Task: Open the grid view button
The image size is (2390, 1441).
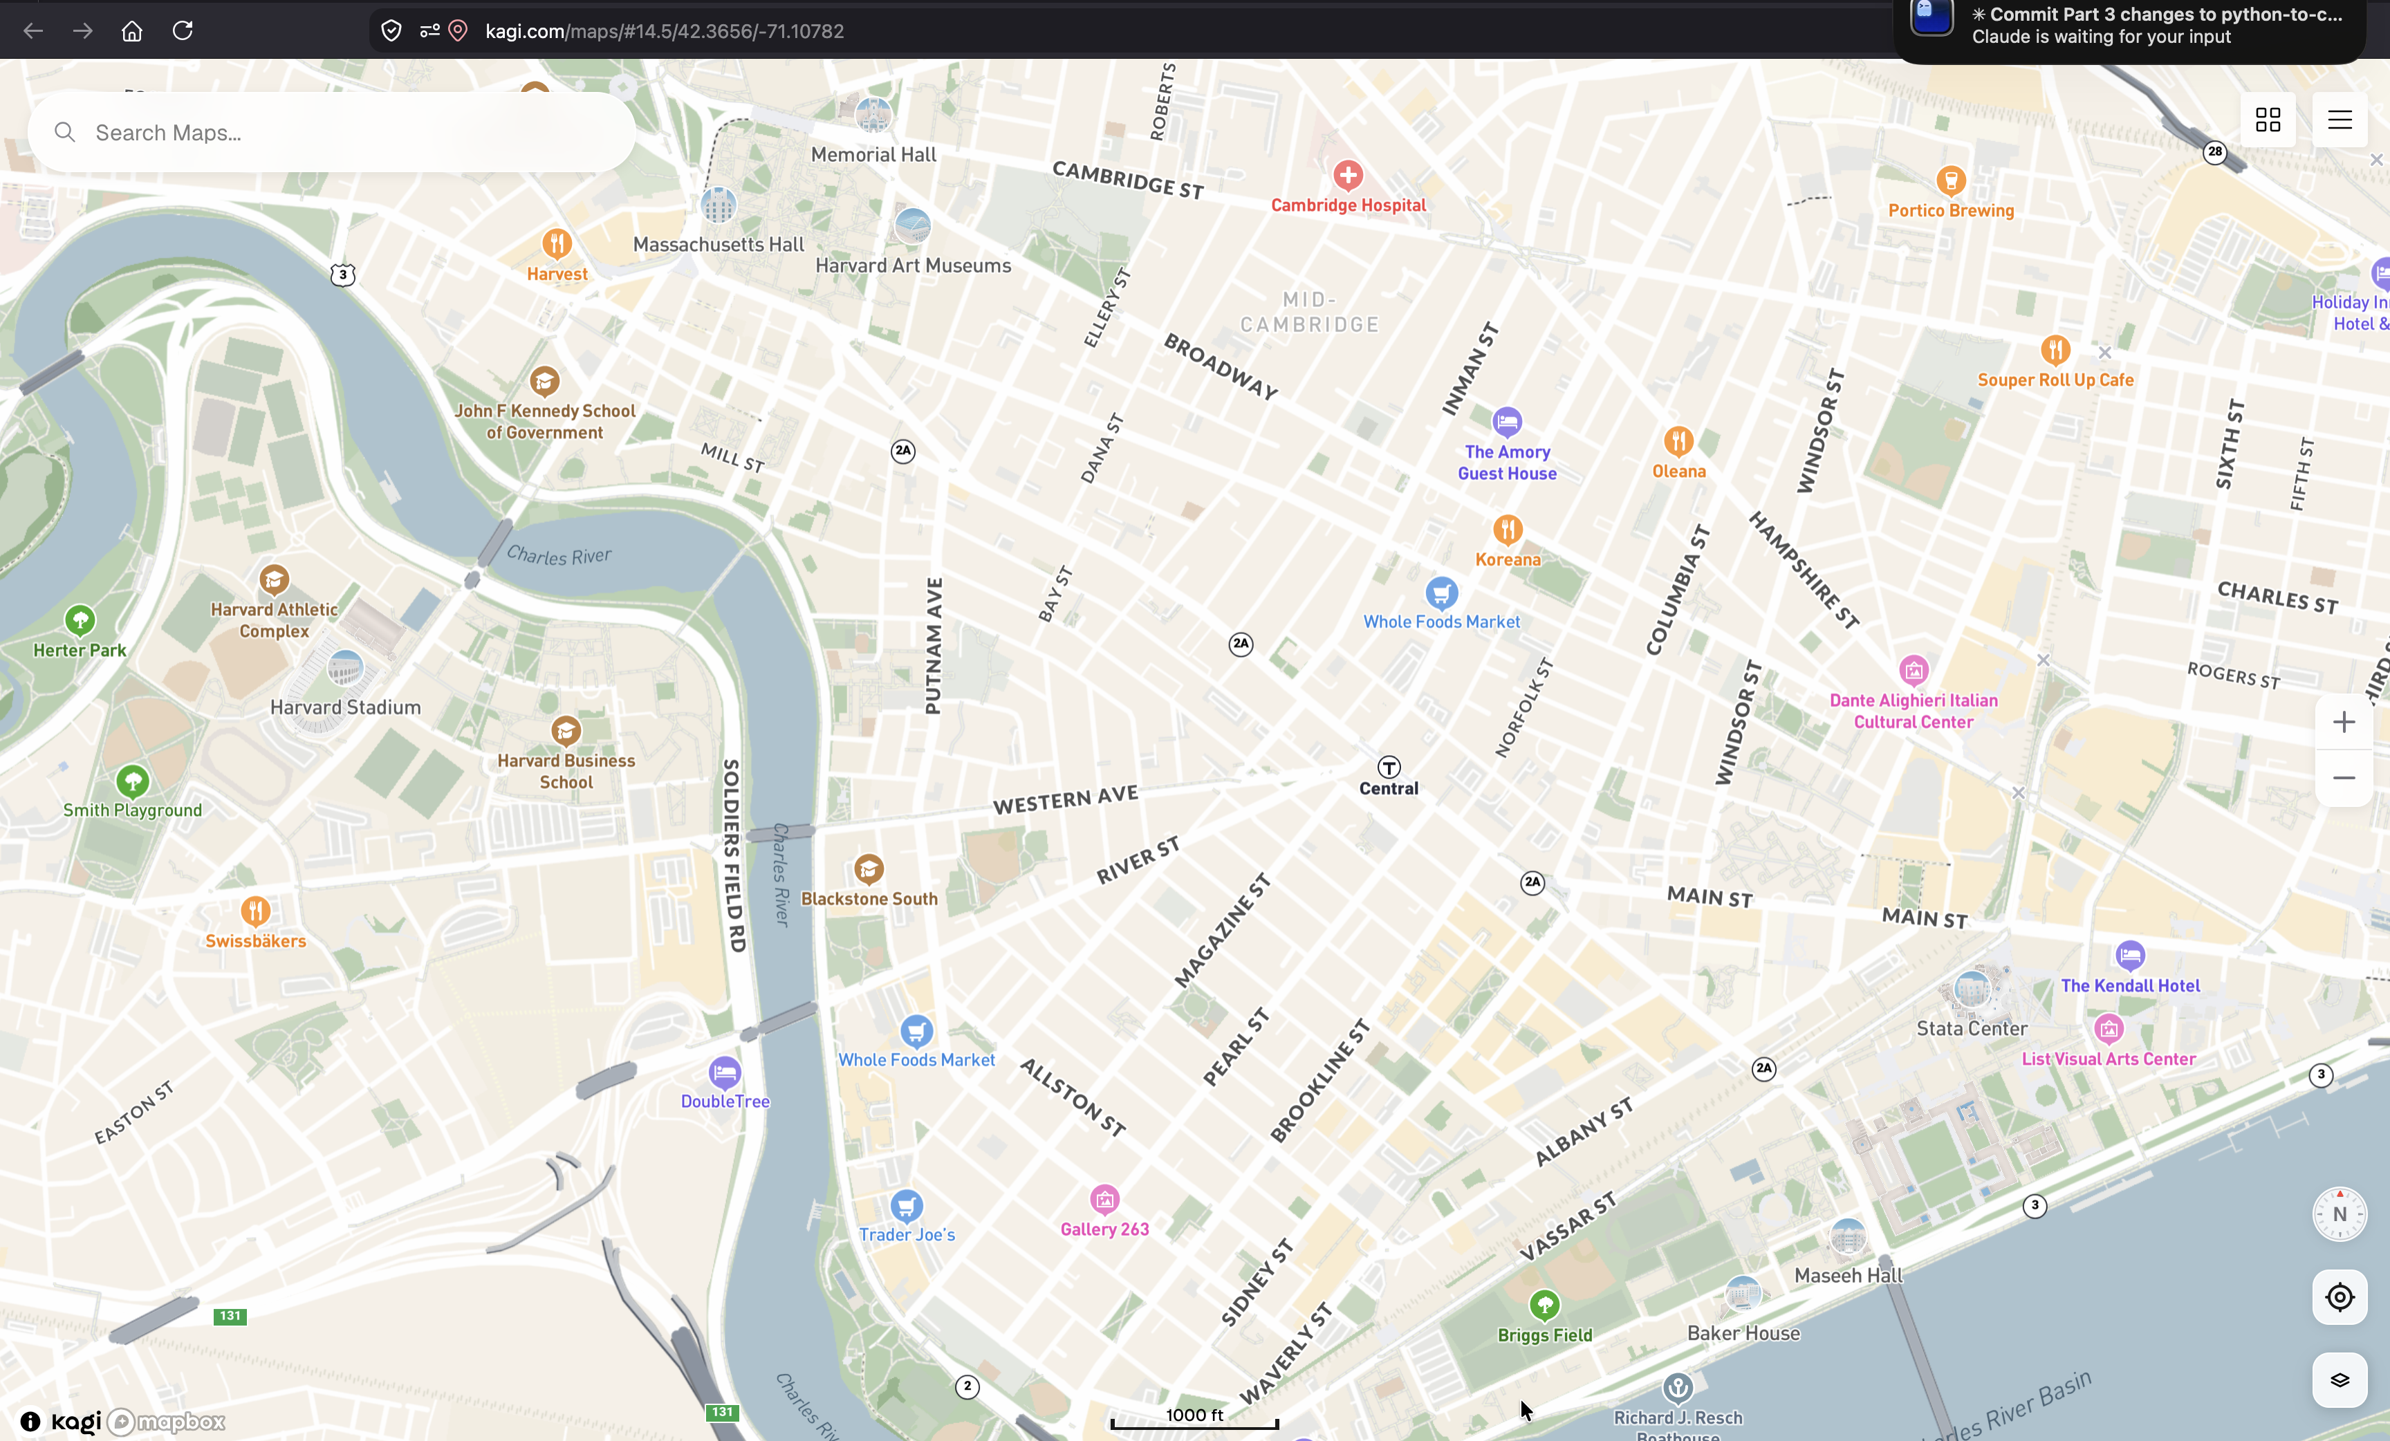Action: tap(2268, 119)
